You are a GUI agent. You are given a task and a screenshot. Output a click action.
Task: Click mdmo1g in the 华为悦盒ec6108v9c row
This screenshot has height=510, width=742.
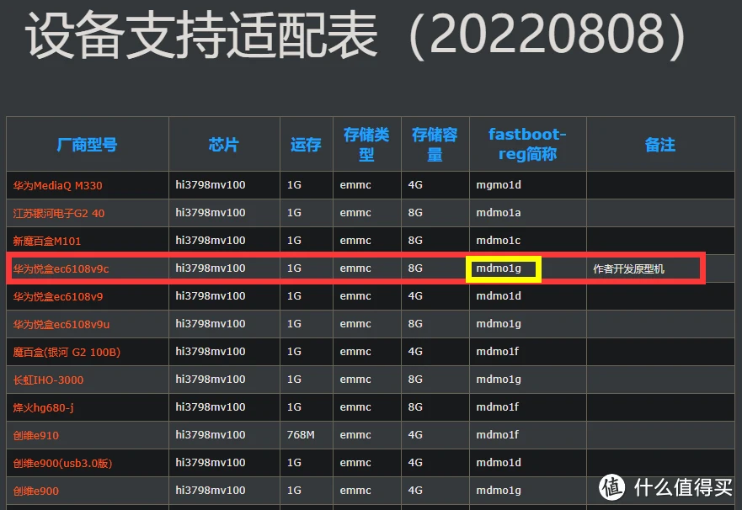click(x=499, y=268)
